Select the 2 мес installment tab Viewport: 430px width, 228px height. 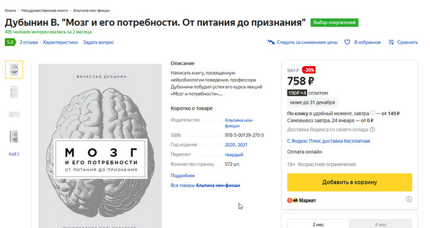tap(318, 224)
